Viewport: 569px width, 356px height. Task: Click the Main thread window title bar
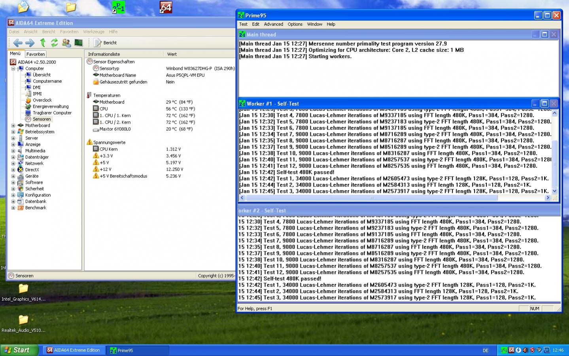click(x=399, y=34)
